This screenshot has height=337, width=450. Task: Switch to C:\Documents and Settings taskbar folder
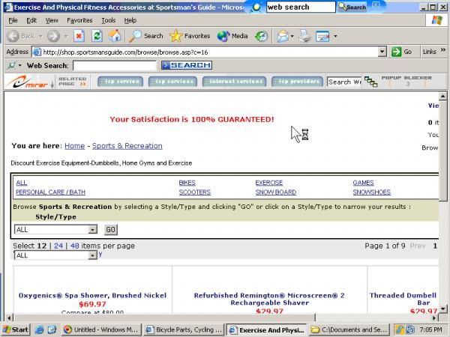tap(349, 330)
